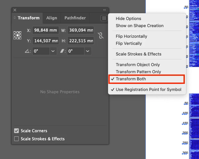Open the shear angle dropdown
The image size is (199, 159).
88,51
